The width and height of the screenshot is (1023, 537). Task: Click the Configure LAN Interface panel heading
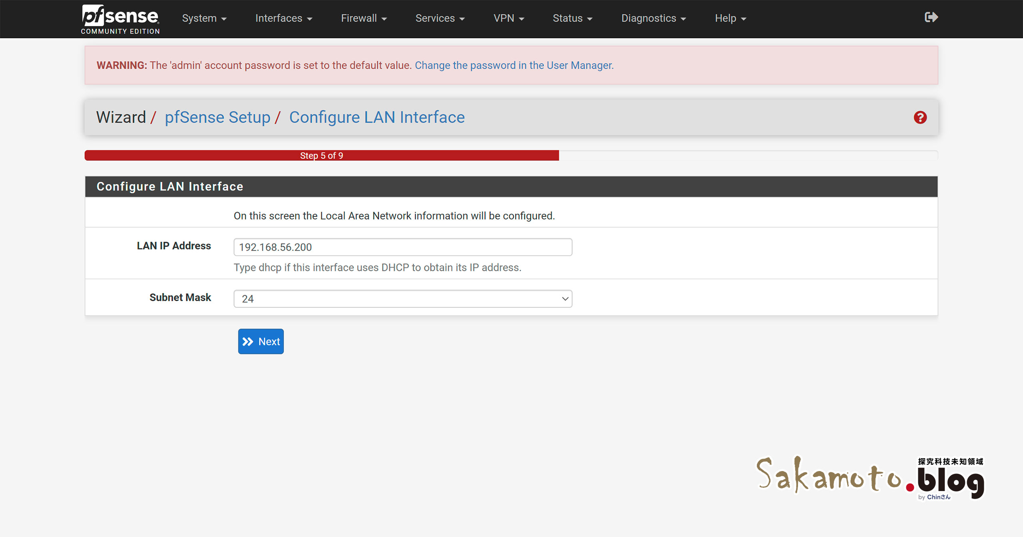point(170,187)
